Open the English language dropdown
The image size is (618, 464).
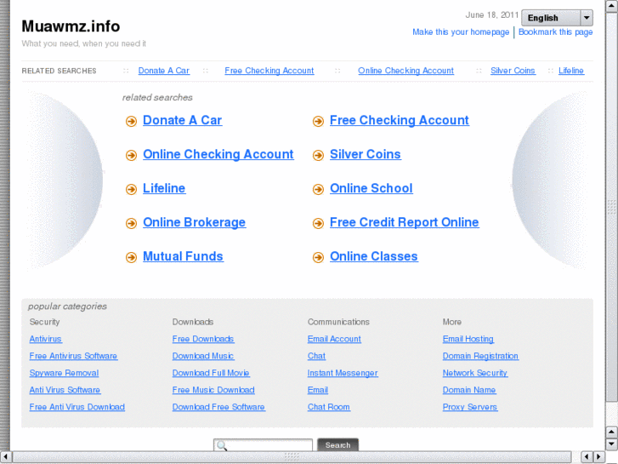(557, 18)
